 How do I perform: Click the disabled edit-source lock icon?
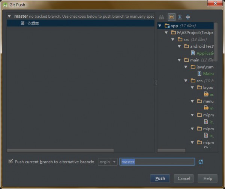161,17
